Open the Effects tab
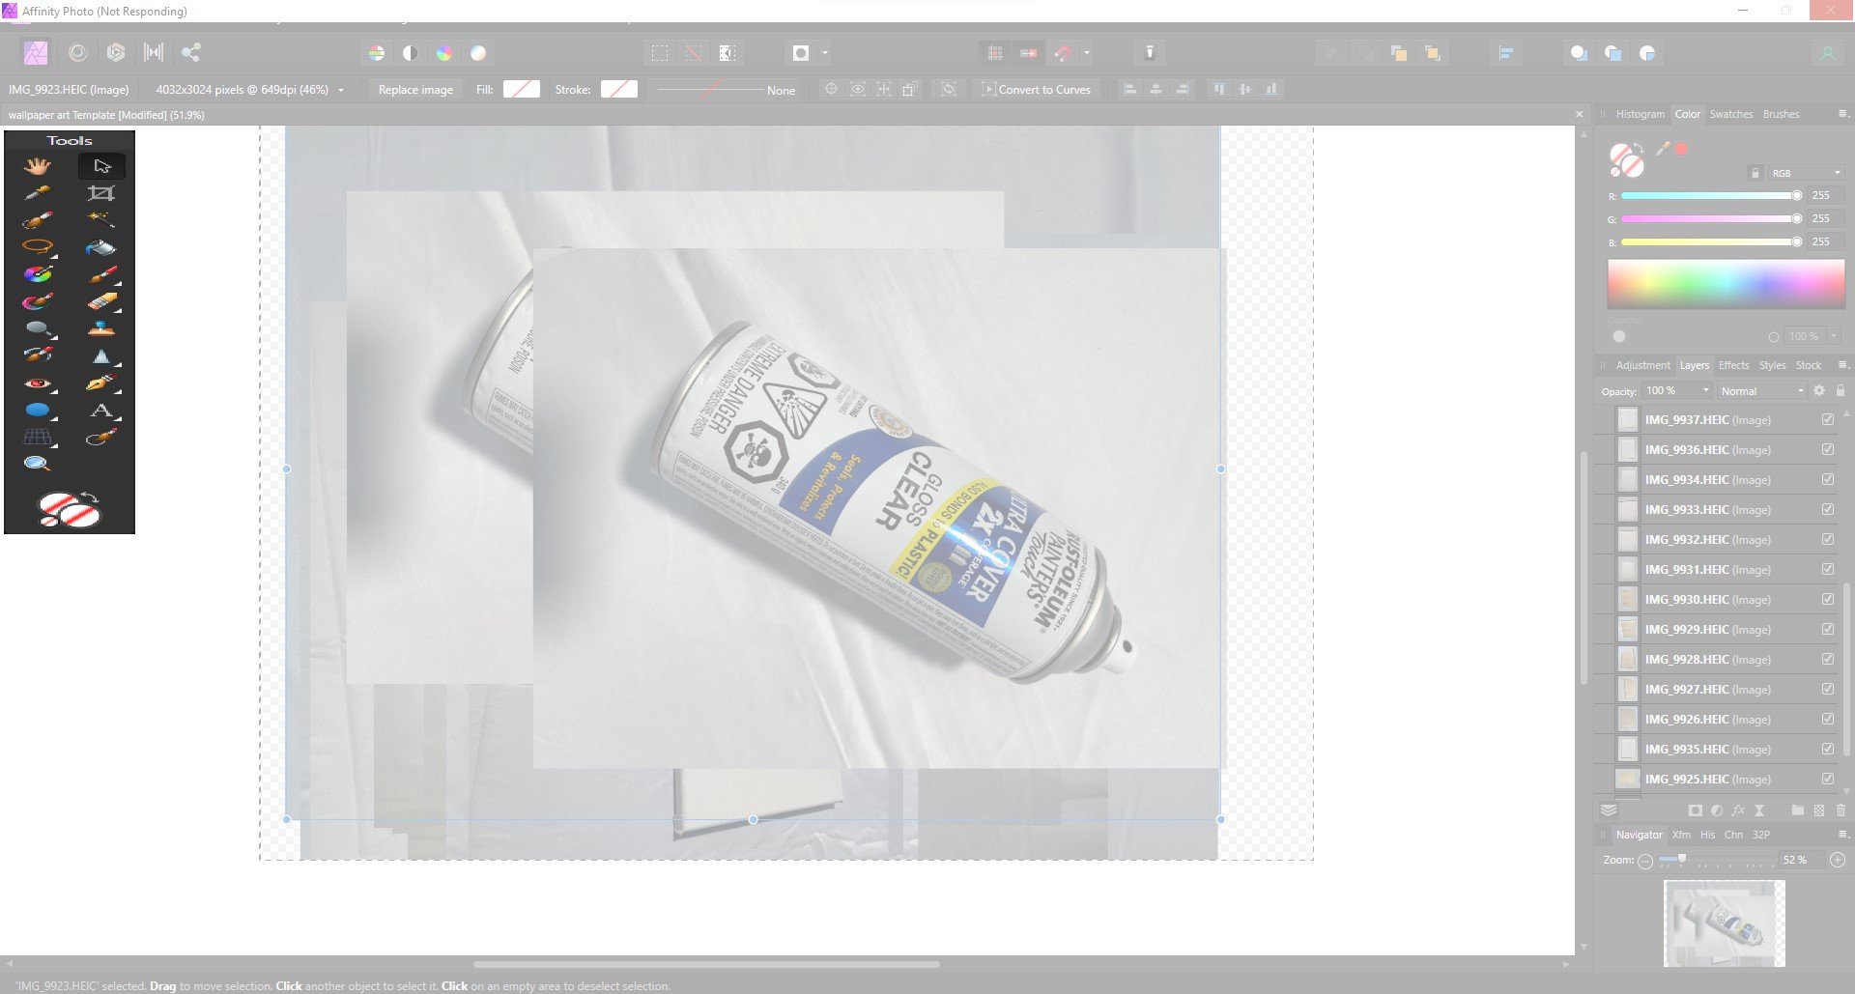The width and height of the screenshot is (1855, 994). coord(1733,365)
